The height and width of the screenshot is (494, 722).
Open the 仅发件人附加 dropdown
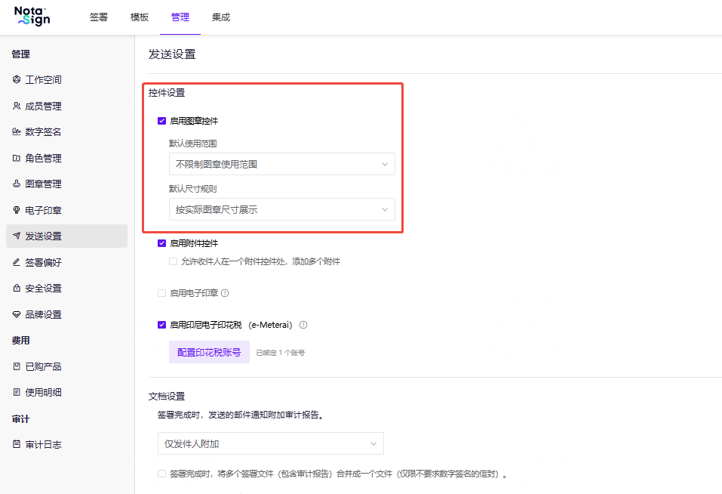271,443
